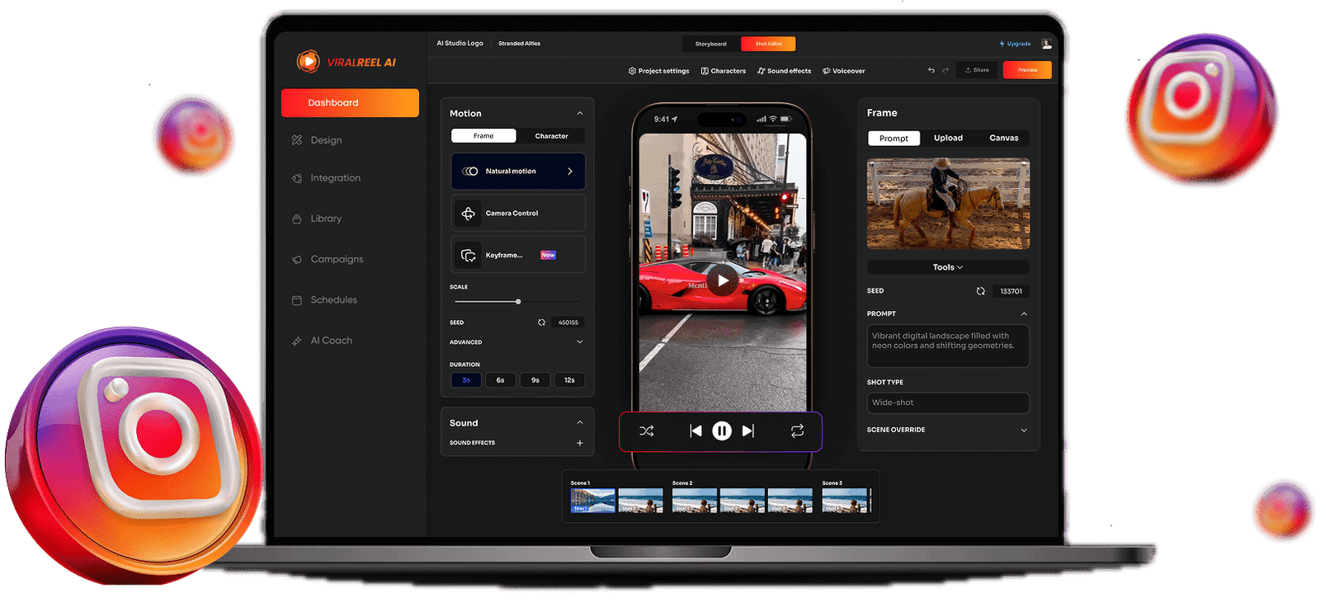Skip to next shot
The width and height of the screenshot is (1320, 598).
coord(747,431)
